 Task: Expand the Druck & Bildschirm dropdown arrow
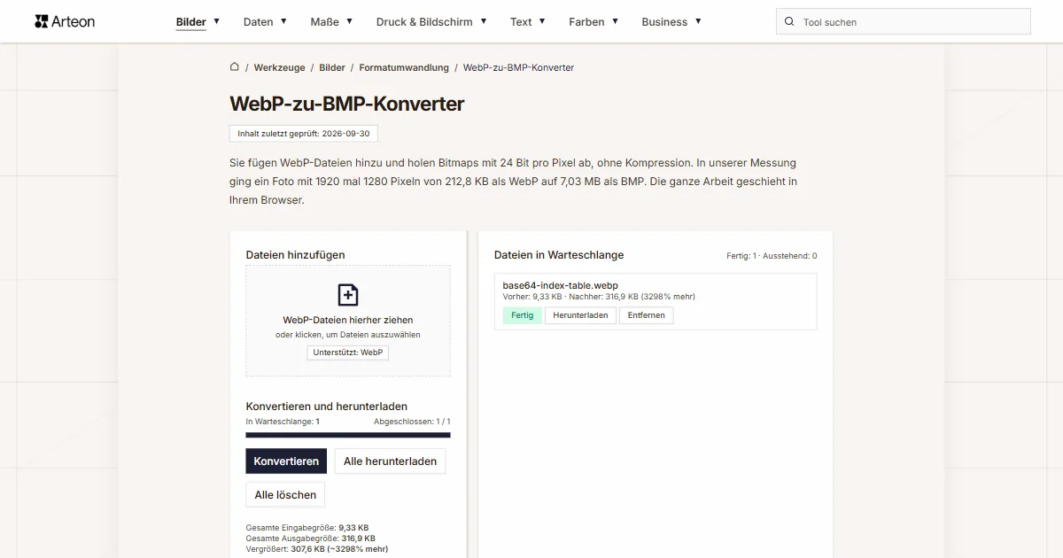[x=484, y=20]
